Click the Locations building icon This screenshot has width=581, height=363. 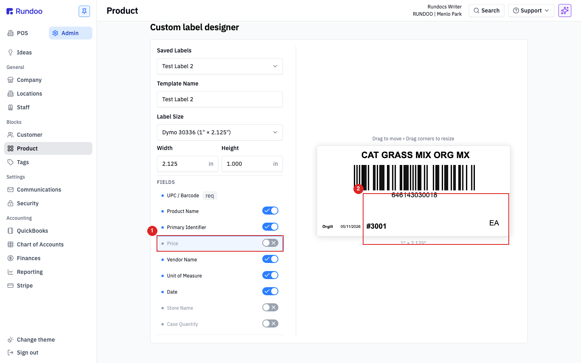[10, 94]
